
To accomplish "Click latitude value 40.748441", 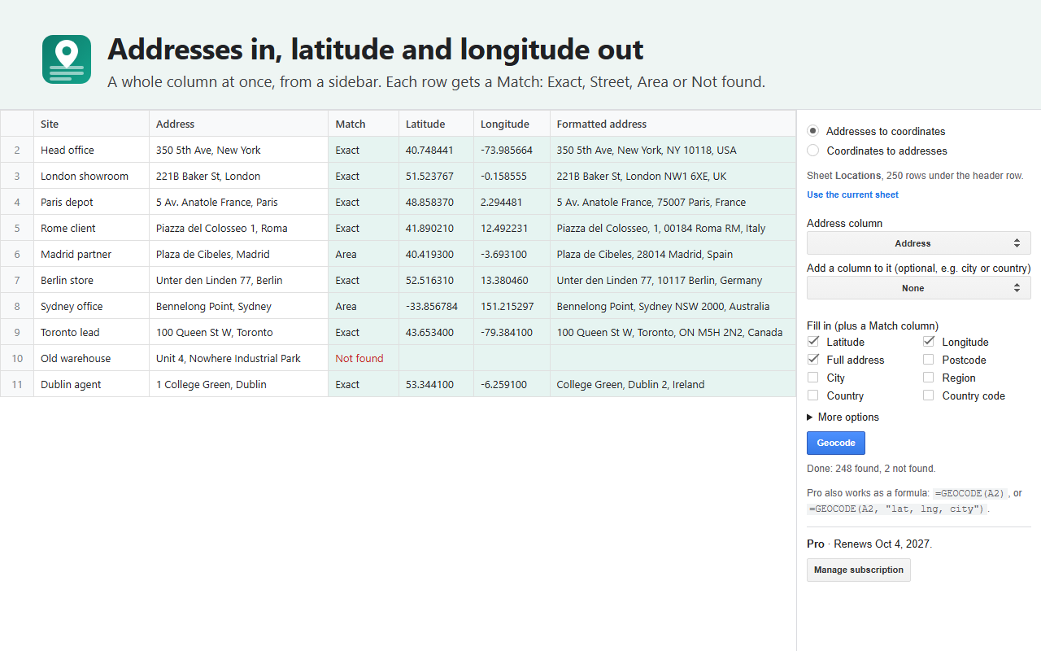I will pos(436,150).
